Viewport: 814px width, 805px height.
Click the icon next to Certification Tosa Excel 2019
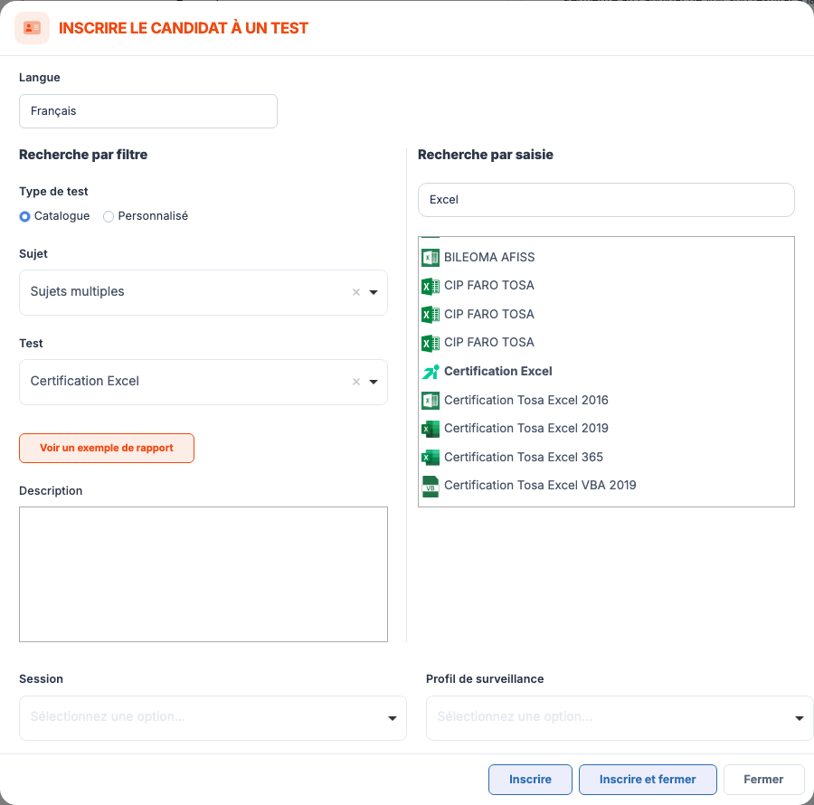pos(431,429)
